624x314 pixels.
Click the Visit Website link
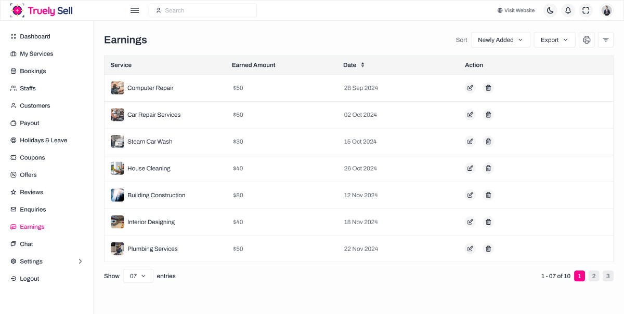pyautogui.click(x=516, y=10)
